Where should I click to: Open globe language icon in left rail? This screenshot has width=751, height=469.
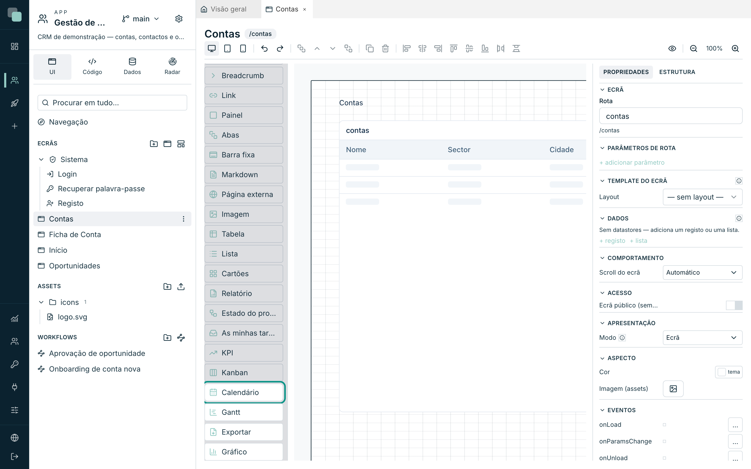(15, 438)
